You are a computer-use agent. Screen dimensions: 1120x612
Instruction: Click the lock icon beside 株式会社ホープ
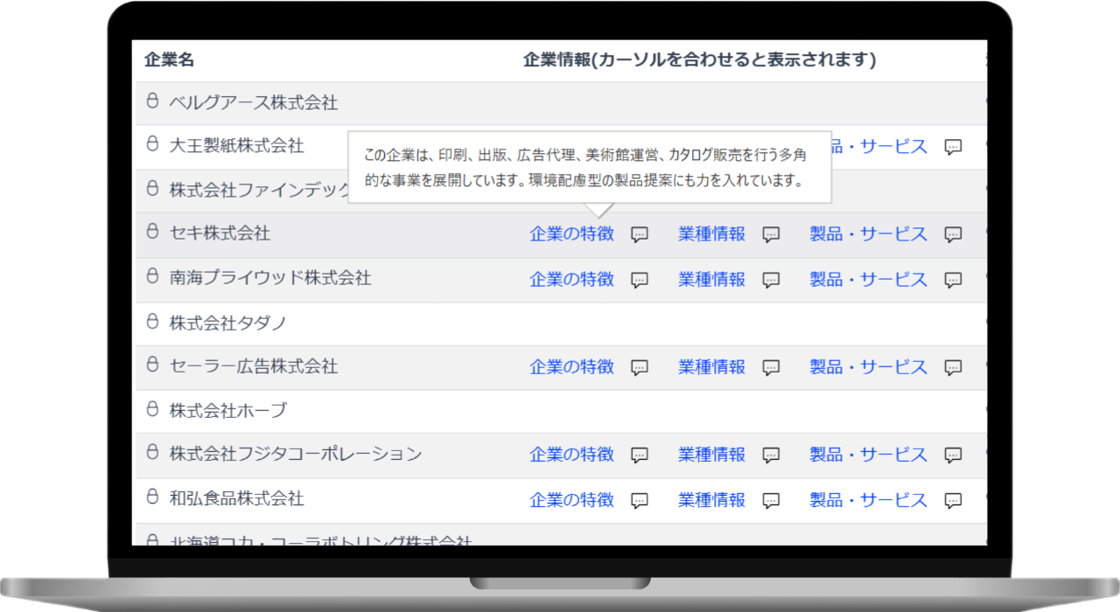[152, 409]
